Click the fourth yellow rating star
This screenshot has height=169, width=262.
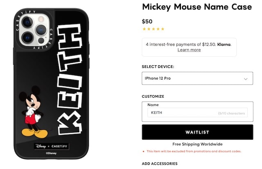click(158, 29)
